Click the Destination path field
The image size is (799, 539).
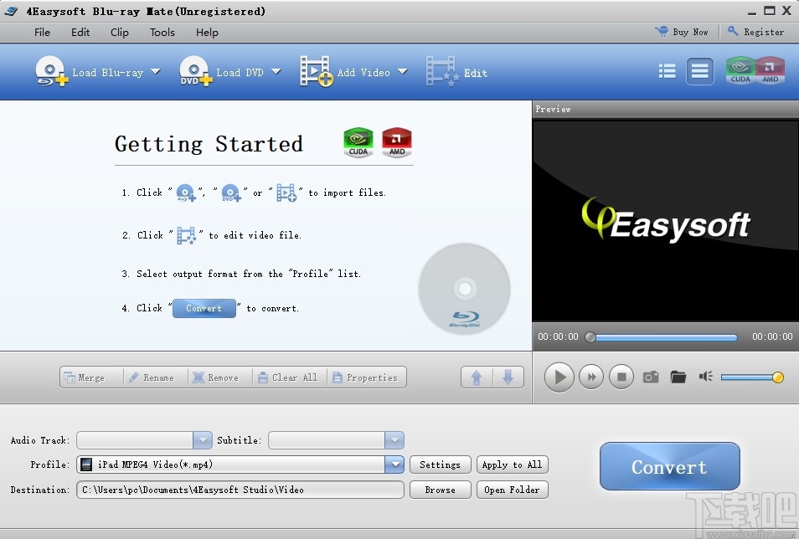240,490
